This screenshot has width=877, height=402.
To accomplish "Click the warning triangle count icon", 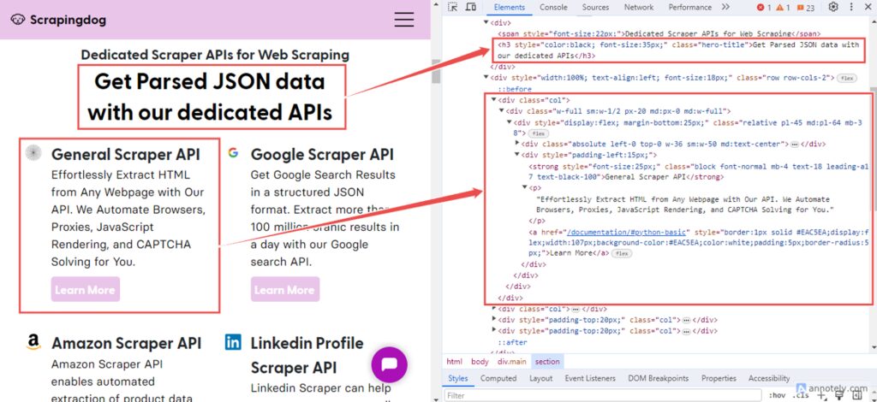I will coord(784,8).
